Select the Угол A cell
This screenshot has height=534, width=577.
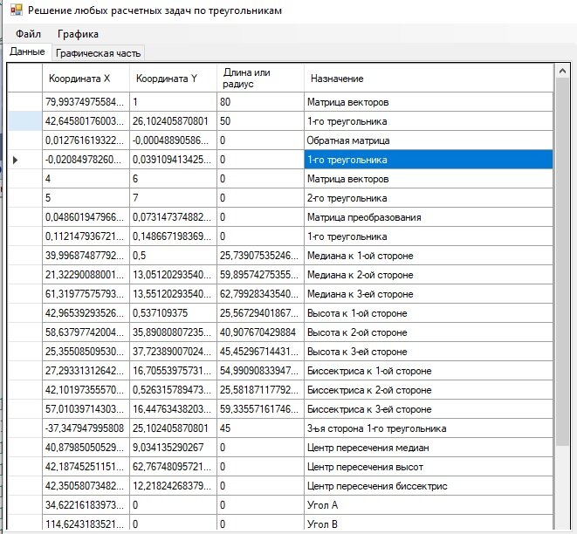429,505
